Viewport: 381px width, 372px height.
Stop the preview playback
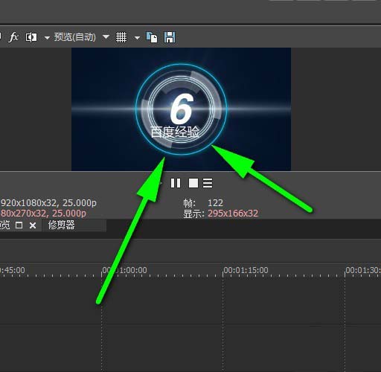193,183
